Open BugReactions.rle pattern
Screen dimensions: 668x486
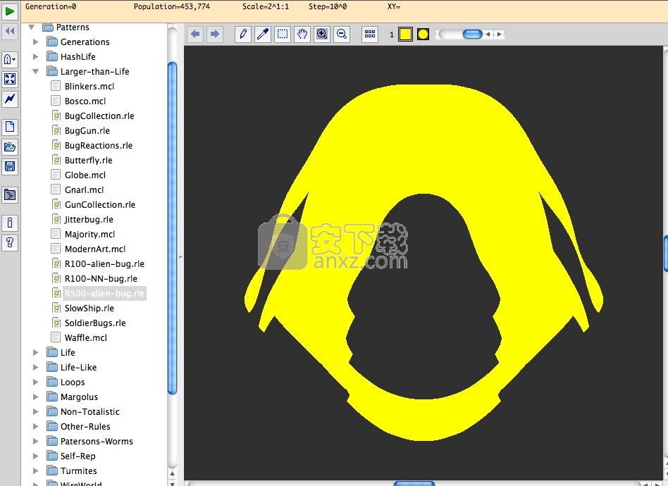[x=99, y=145]
